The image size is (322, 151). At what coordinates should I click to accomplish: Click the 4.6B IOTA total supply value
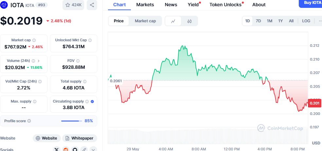coord(74,88)
